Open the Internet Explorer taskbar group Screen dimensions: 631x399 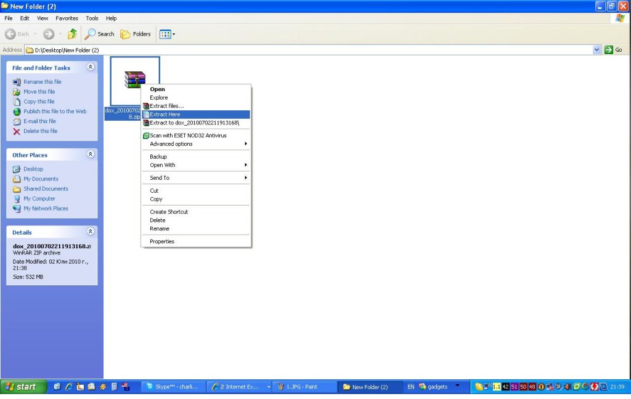tap(240, 387)
